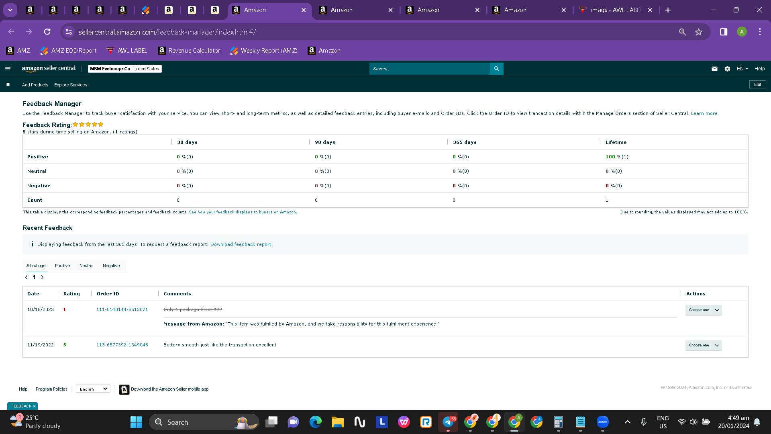Image resolution: width=771 pixels, height=434 pixels.
Task: Focus the Seller Central search field
Action: 429,69
